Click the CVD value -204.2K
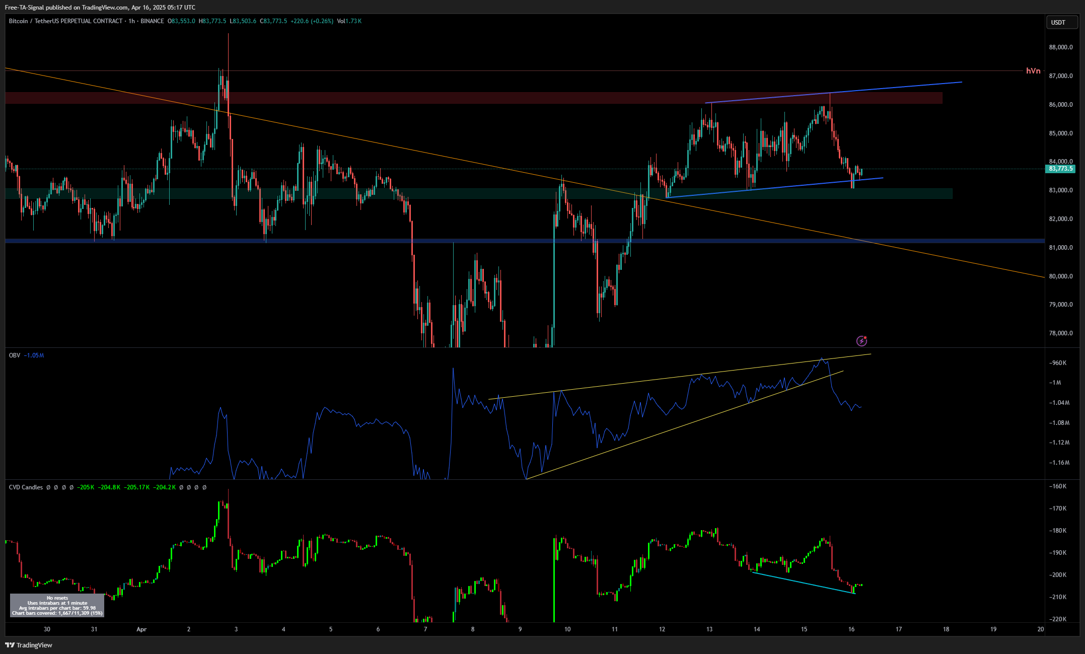 coord(164,487)
